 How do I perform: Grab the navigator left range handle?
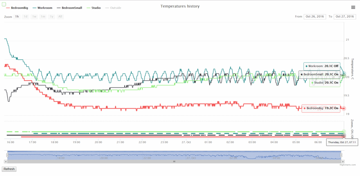click(7, 155)
